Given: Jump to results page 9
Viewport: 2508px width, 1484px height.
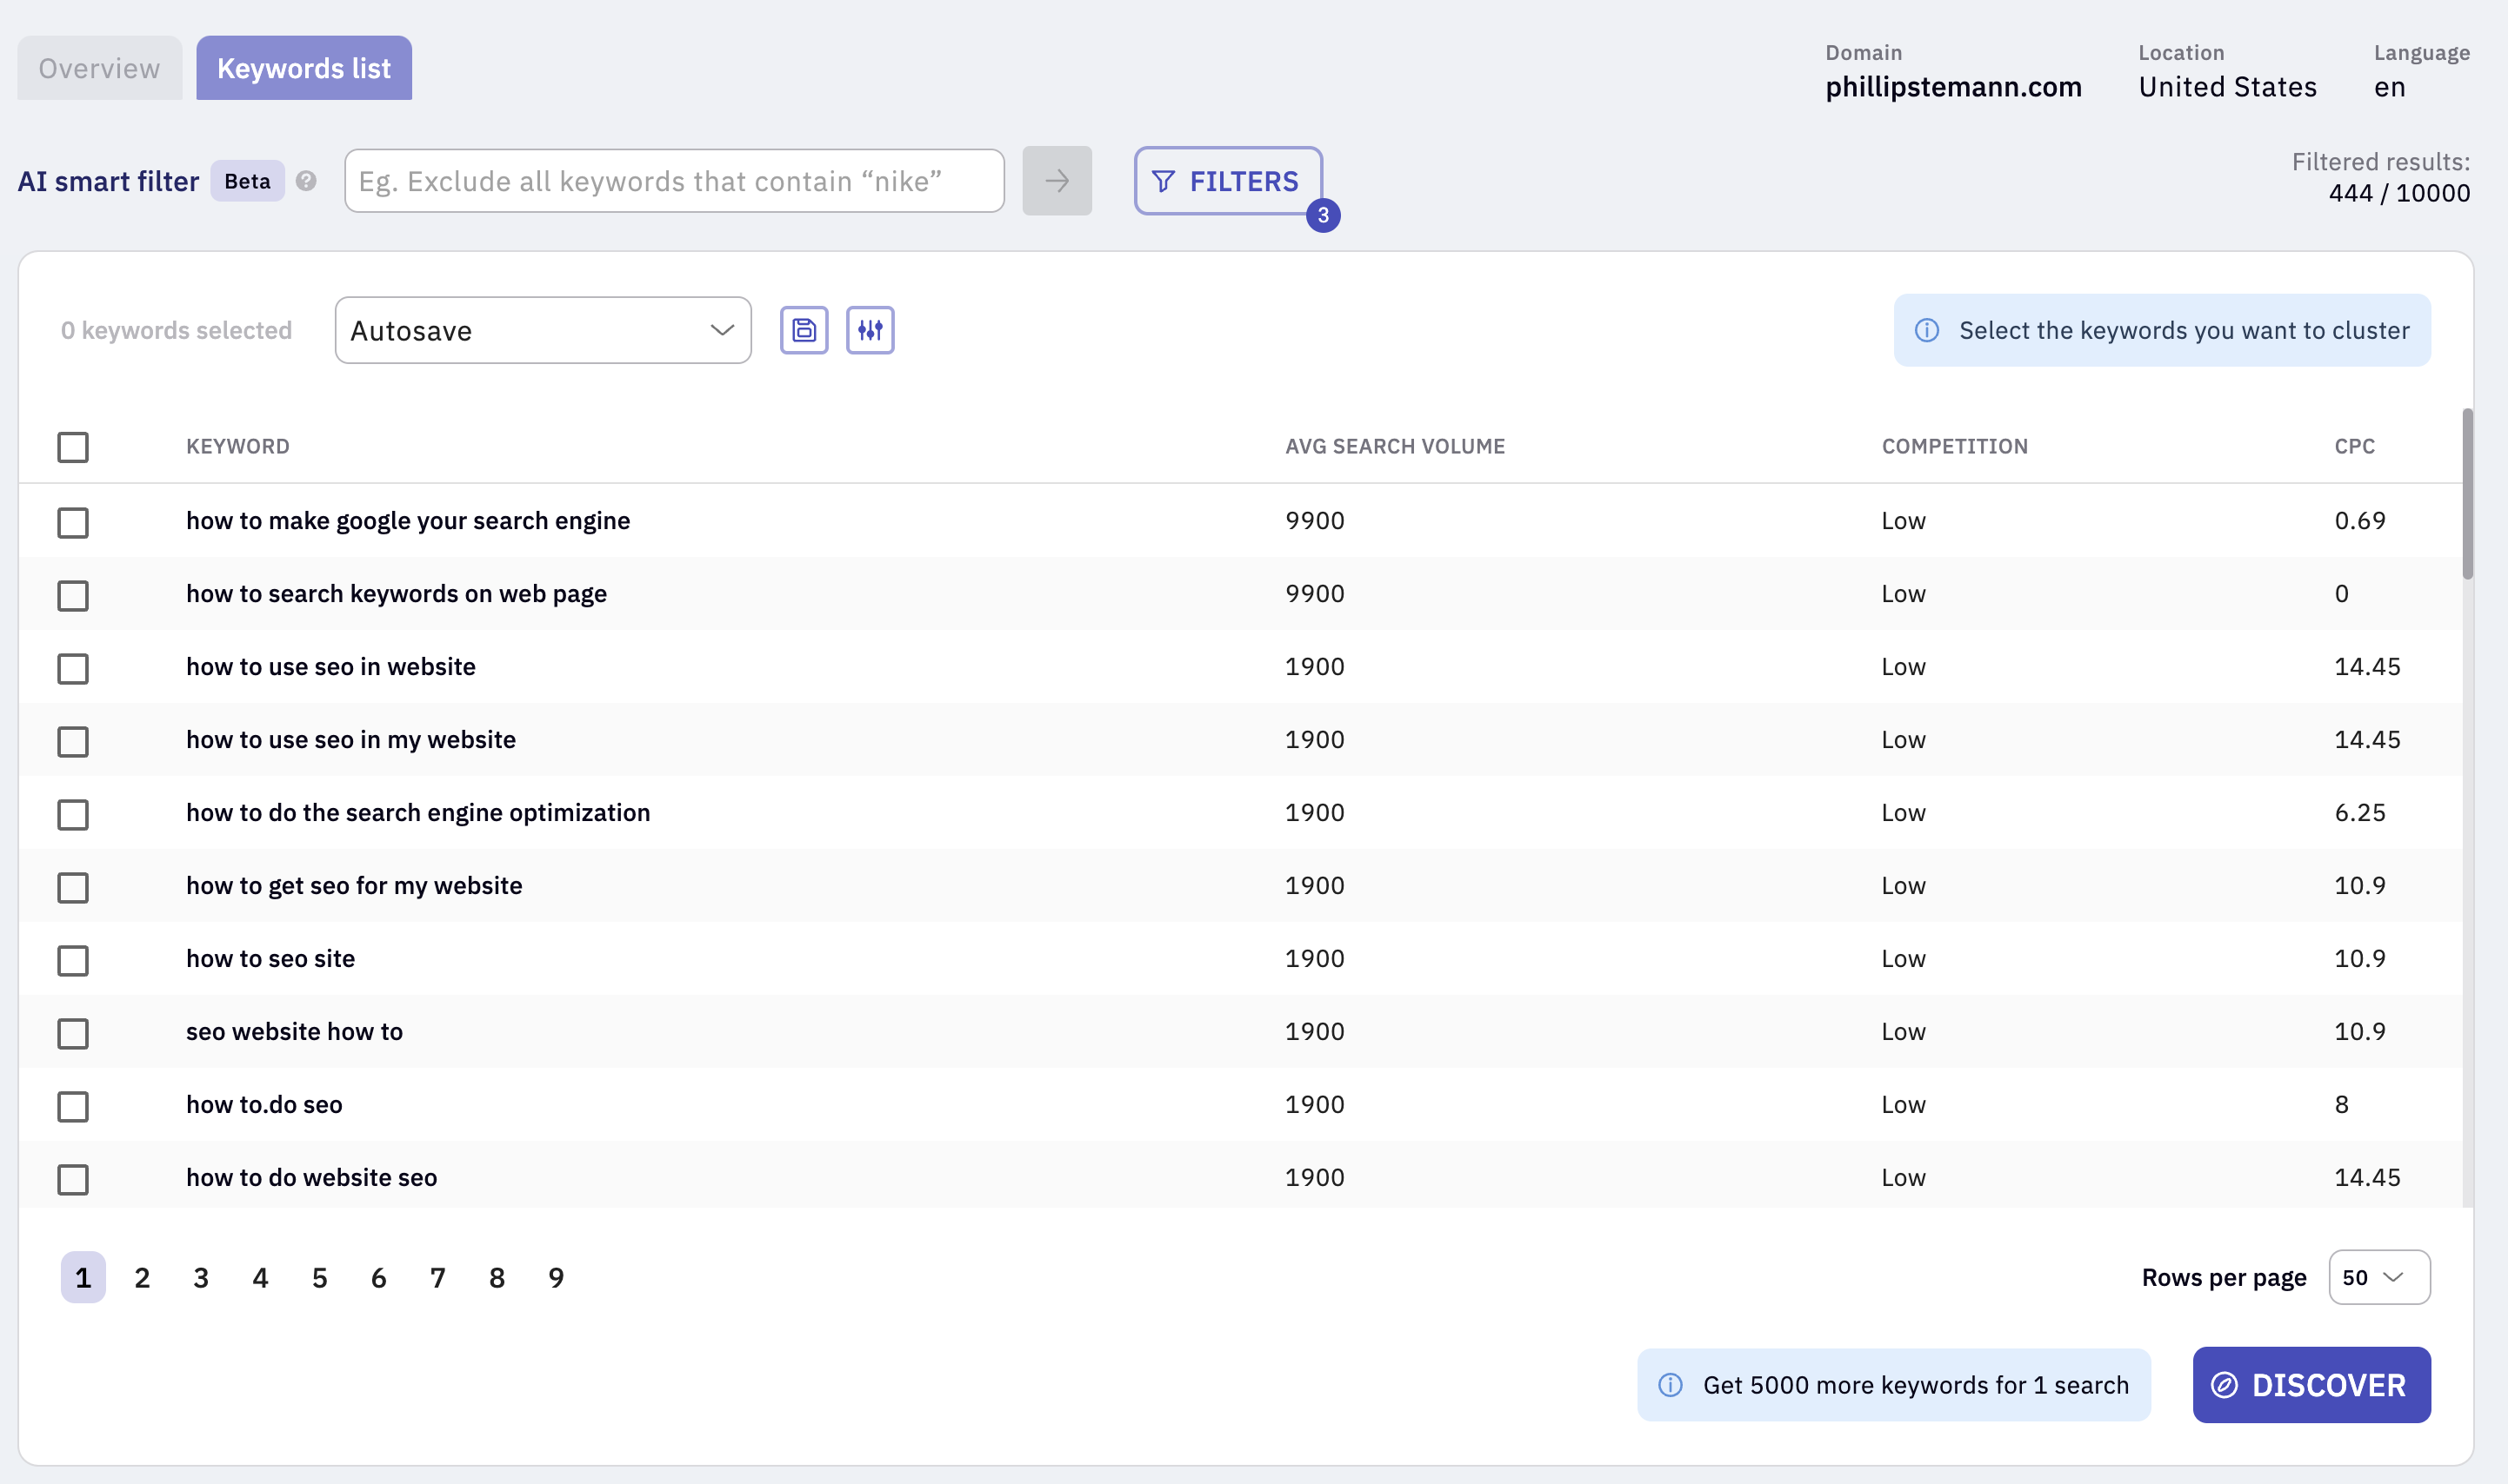Looking at the screenshot, I should (x=556, y=1277).
